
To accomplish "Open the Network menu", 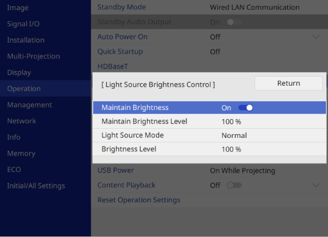I will click(x=21, y=121).
